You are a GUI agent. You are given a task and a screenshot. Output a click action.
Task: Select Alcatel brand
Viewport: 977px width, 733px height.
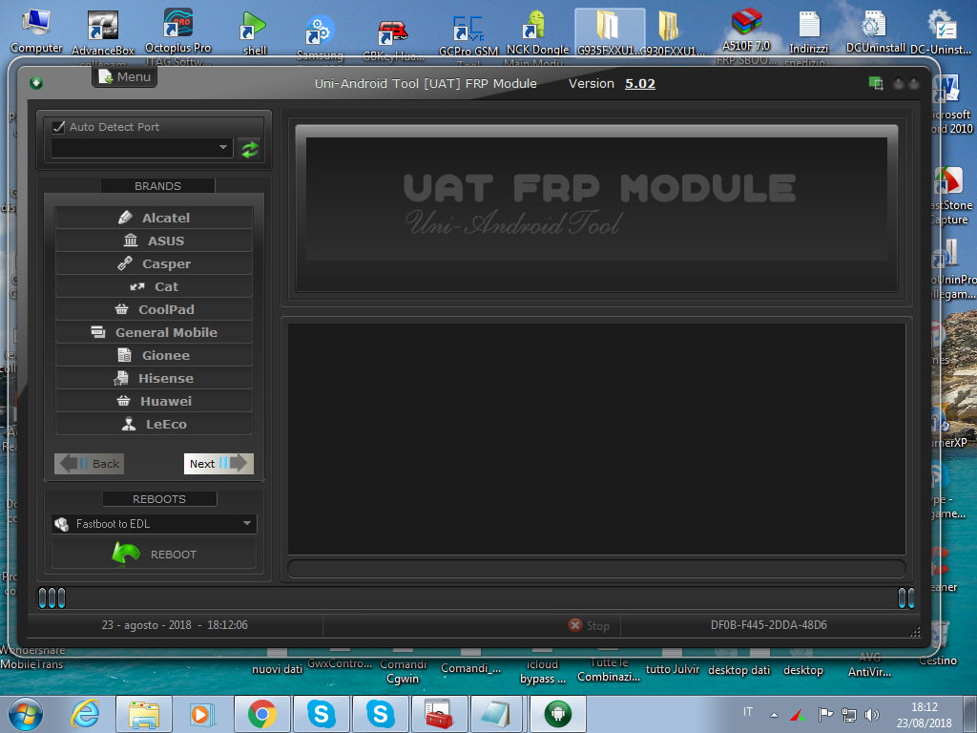[154, 218]
